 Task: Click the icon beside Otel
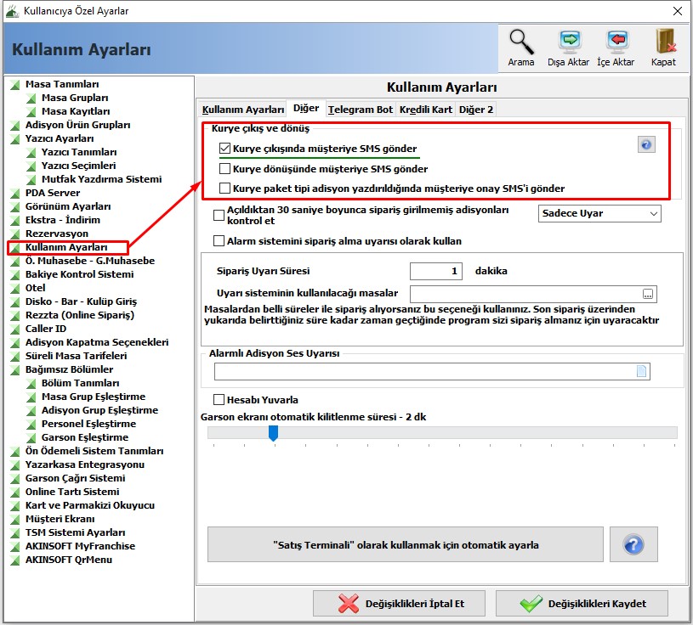click(15, 288)
